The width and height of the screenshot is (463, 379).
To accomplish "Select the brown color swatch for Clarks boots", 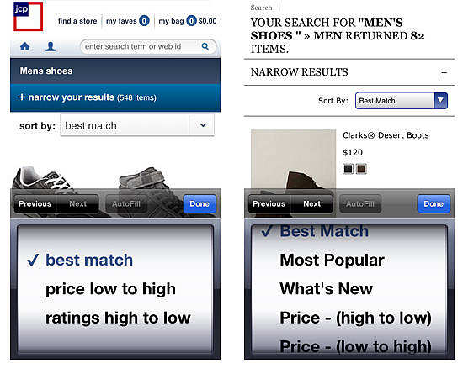I will click(361, 169).
